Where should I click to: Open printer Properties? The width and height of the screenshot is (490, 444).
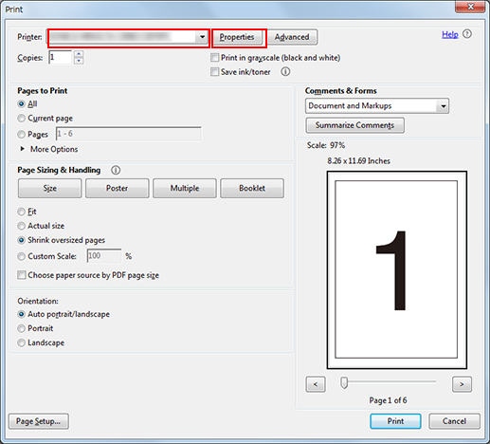237,37
